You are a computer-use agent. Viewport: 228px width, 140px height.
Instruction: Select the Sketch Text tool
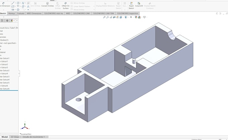(x=28, y=6)
